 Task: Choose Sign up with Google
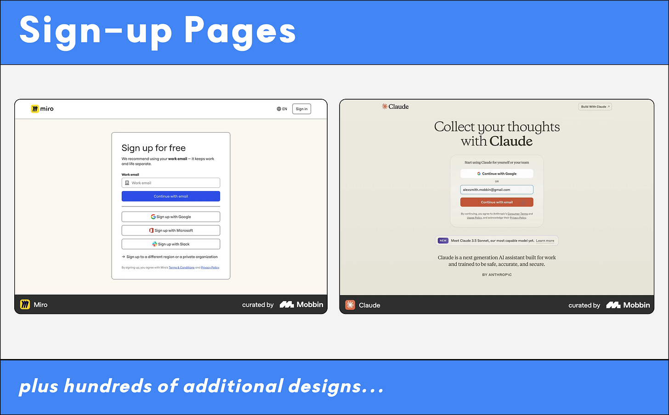coord(171,217)
